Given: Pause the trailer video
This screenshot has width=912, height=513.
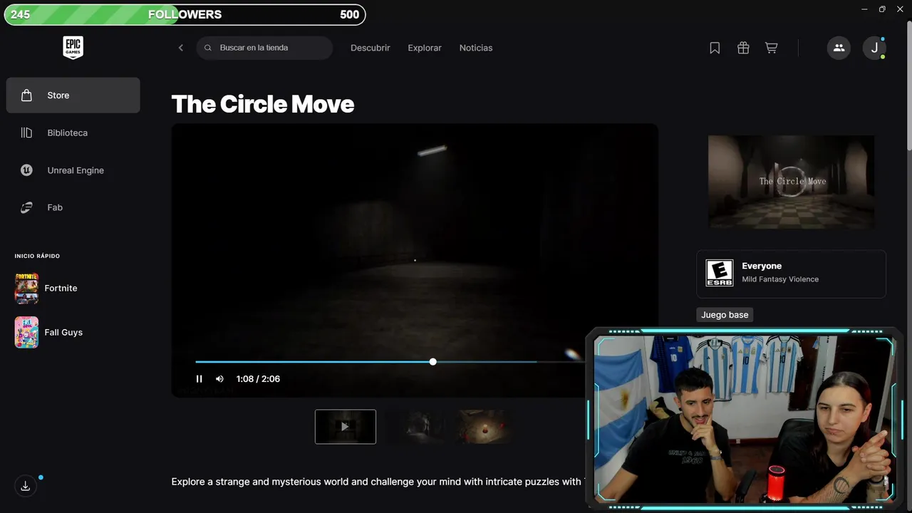Looking at the screenshot, I should coord(199,379).
